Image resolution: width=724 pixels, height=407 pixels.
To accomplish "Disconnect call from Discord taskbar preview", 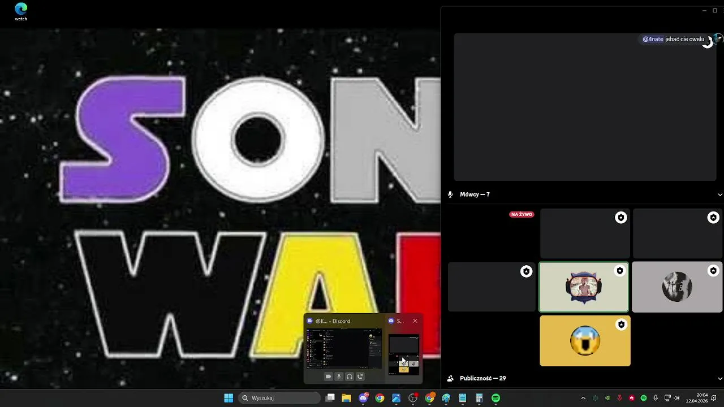I will click(x=360, y=376).
